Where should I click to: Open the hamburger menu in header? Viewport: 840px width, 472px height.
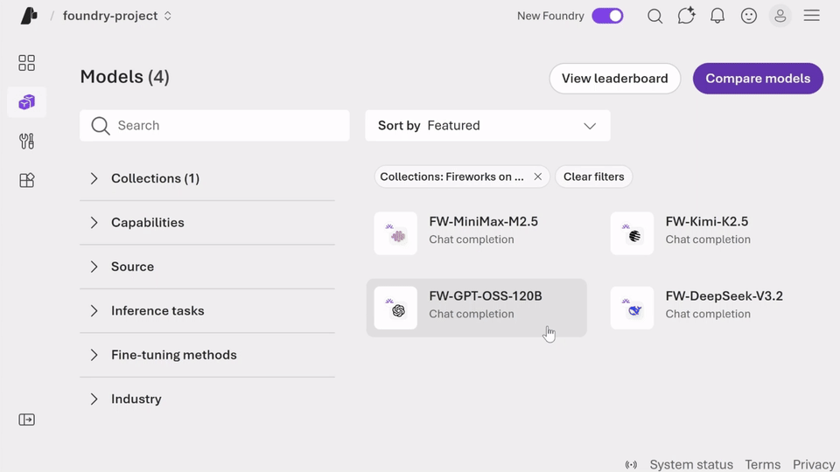812,16
